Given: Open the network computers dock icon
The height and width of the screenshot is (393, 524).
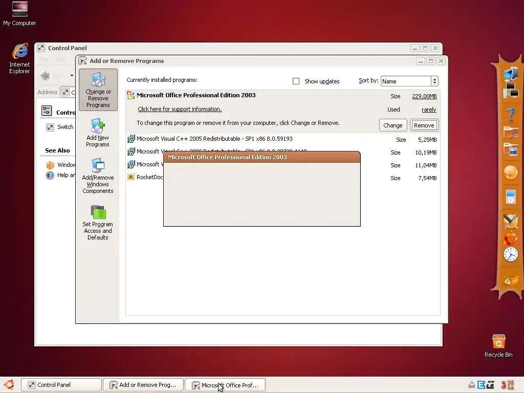Looking at the screenshot, I should [x=511, y=91].
